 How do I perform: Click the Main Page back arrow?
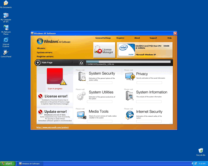tap(38, 62)
